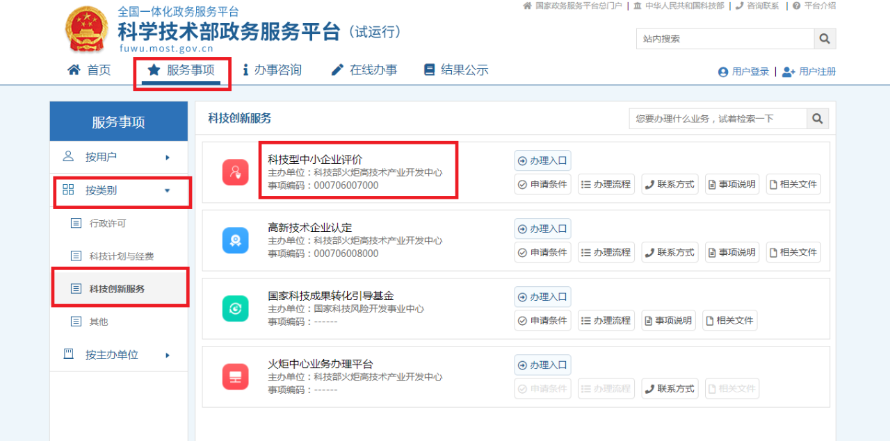The width and height of the screenshot is (890, 441).
Task: Click the red 火炬中心业务办理平台 icon
Action: [235, 376]
